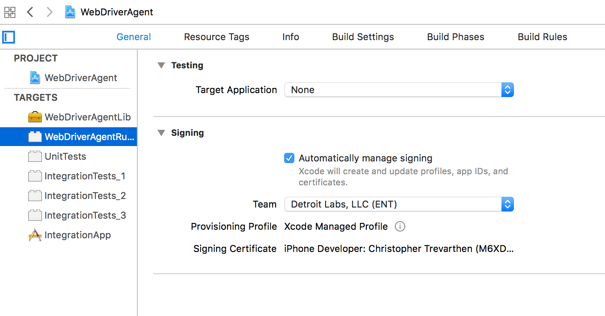The width and height of the screenshot is (605, 316).
Task: Collapse the Testing section
Action: (x=161, y=65)
